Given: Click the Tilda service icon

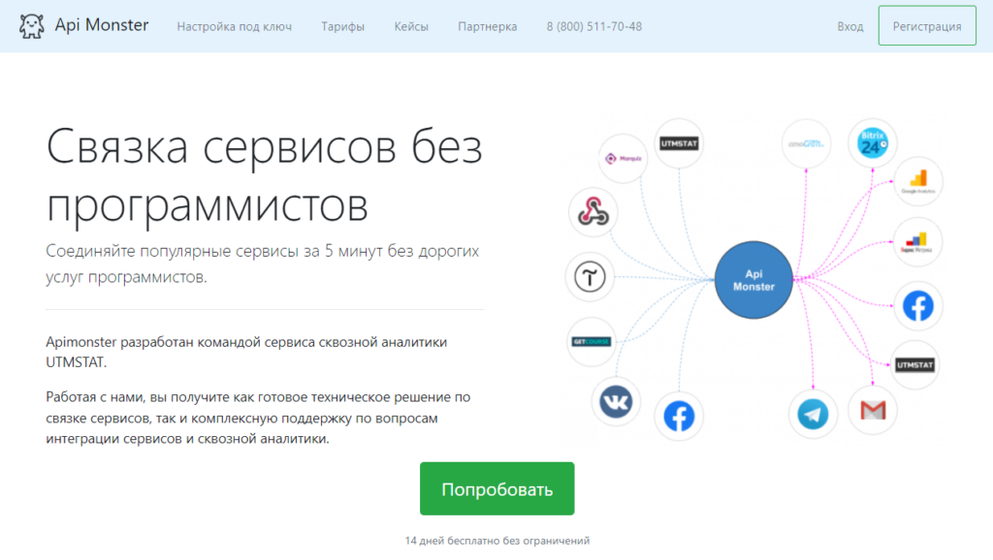Looking at the screenshot, I should [x=590, y=277].
